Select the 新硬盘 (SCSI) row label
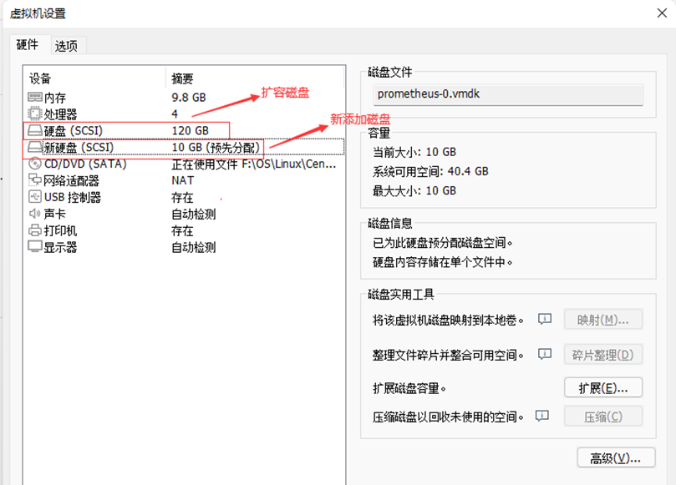The height and width of the screenshot is (485, 676). click(79, 147)
